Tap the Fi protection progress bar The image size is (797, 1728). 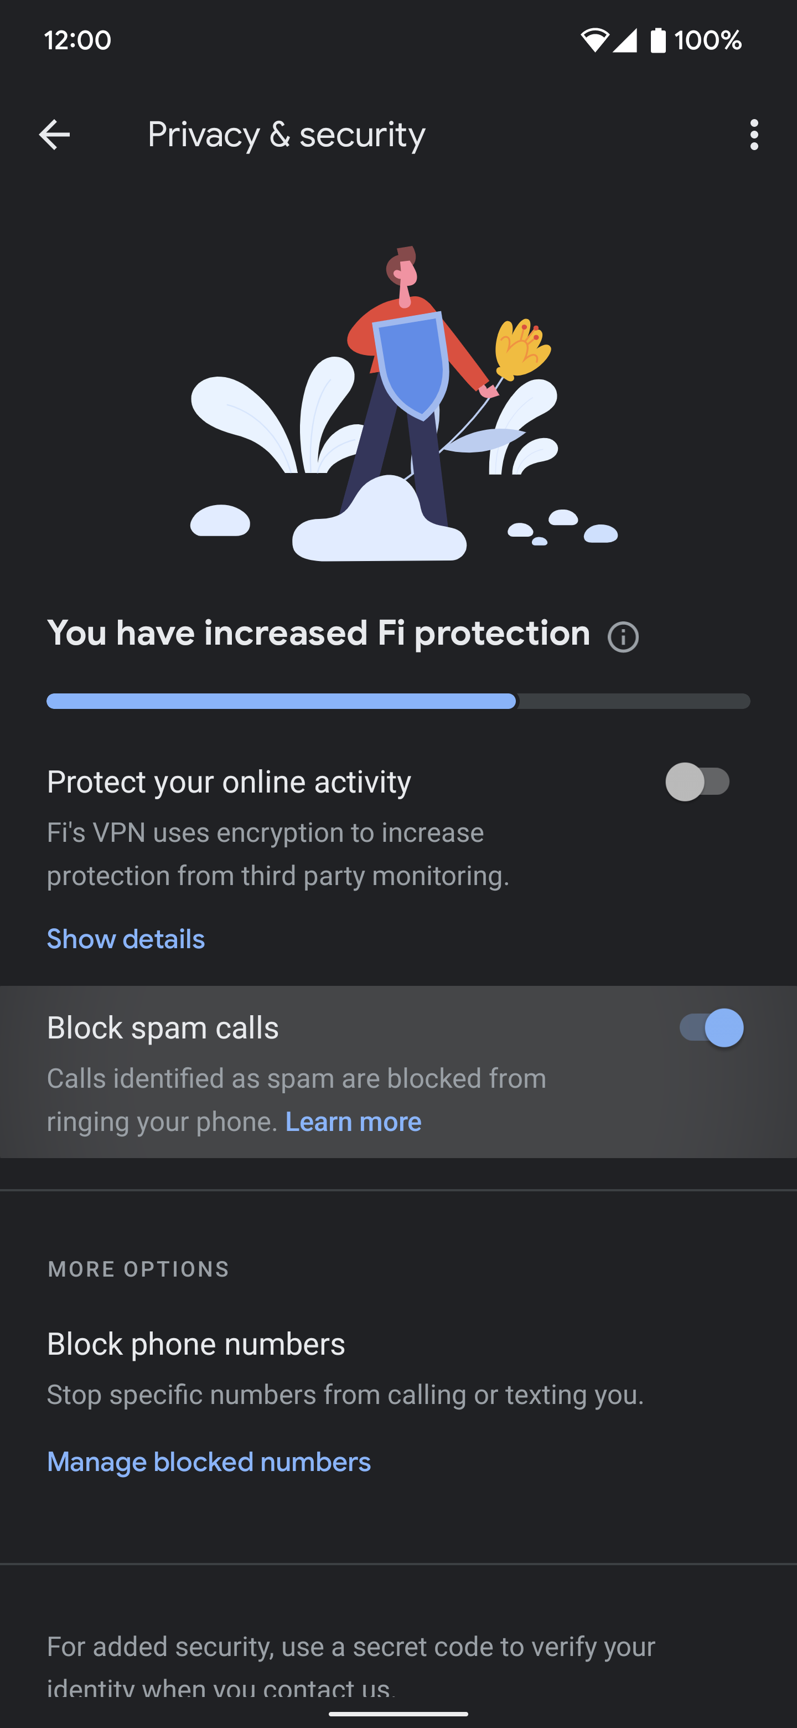(398, 700)
